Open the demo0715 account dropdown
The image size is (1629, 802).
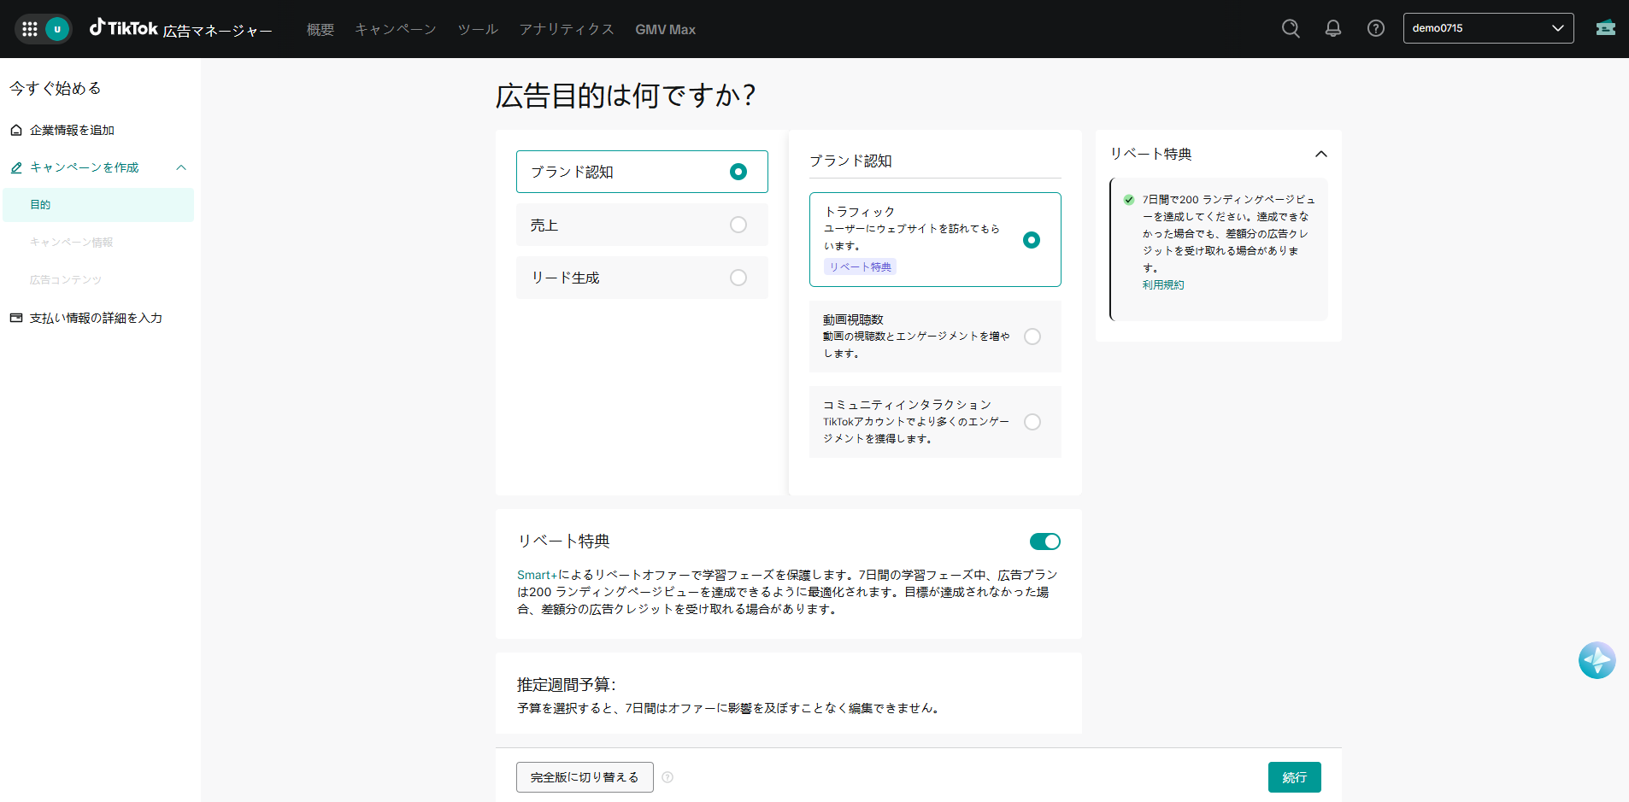1488,28
